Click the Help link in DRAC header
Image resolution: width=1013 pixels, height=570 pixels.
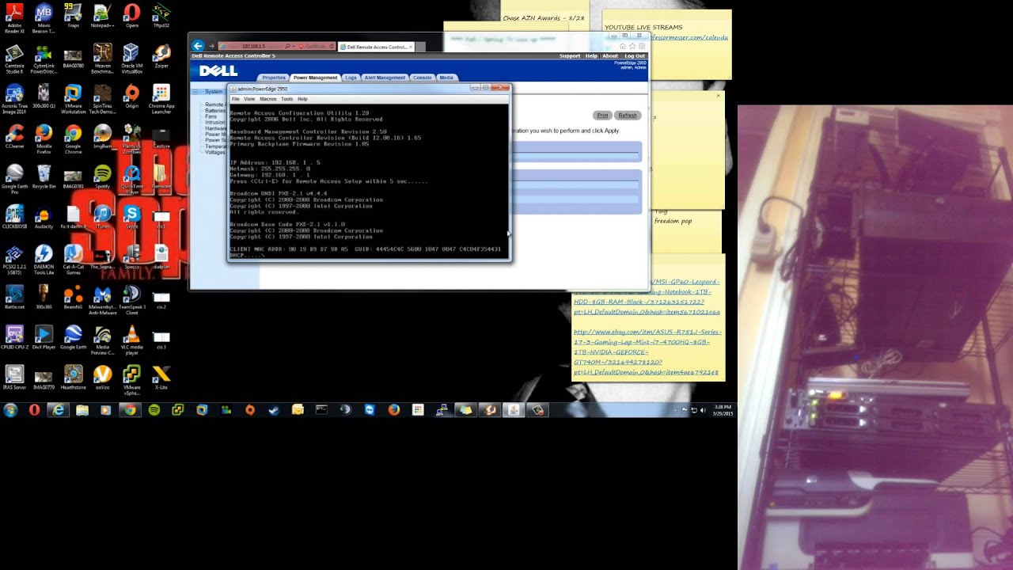pyautogui.click(x=591, y=56)
